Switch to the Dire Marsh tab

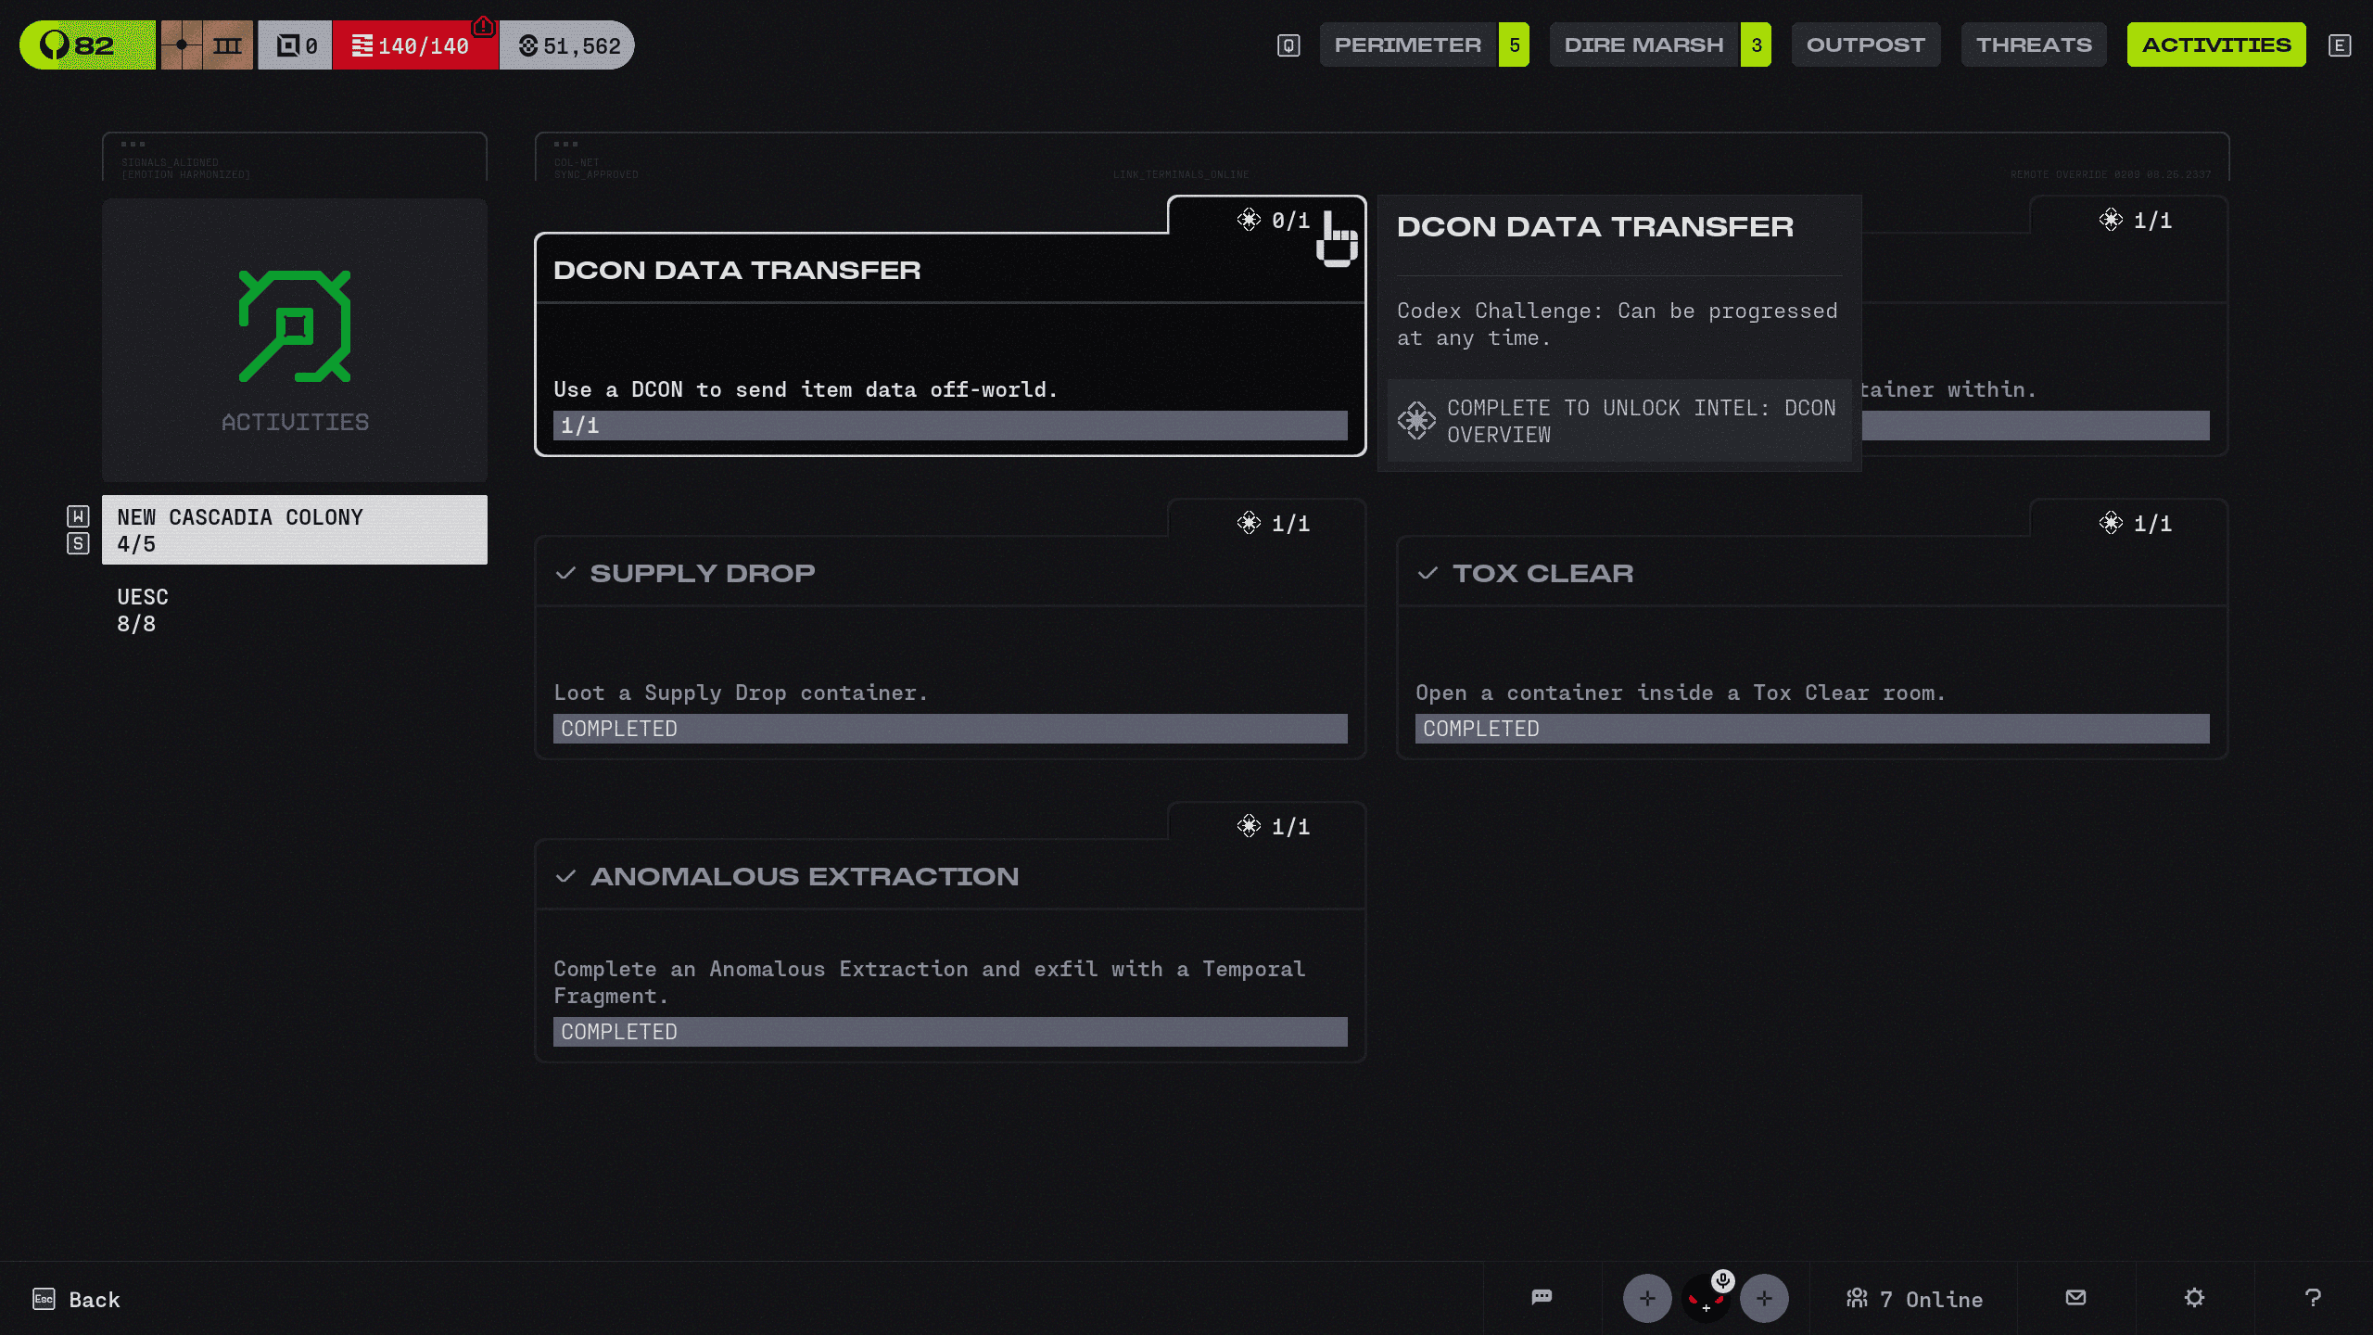(1643, 45)
